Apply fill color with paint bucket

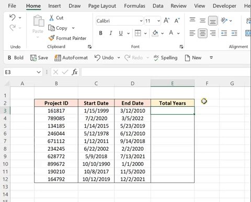(155, 33)
